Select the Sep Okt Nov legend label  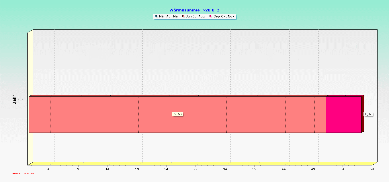[224, 16]
